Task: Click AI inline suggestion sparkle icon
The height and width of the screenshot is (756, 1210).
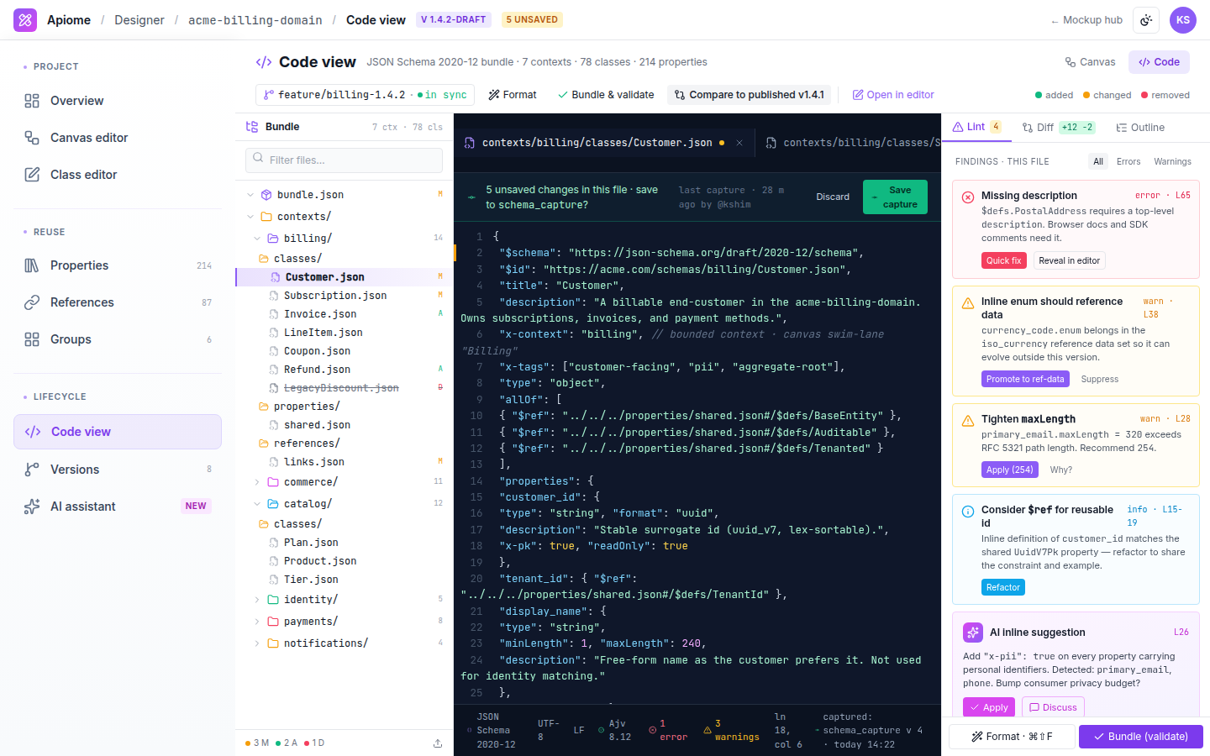Action: pyautogui.click(x=973, y=633)
